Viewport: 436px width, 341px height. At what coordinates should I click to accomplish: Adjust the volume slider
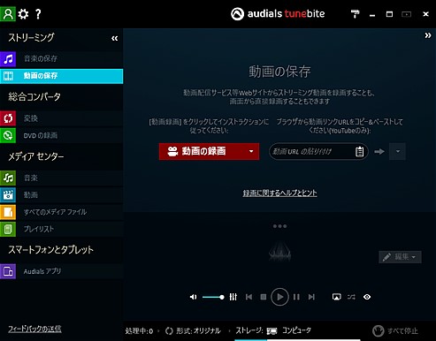pyautogui.click(x=213, y=297)
